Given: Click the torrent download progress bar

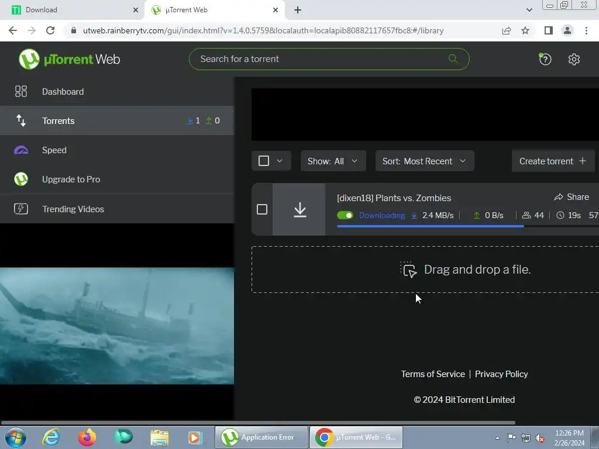Looking at the screenshot, I should (468, 226).
